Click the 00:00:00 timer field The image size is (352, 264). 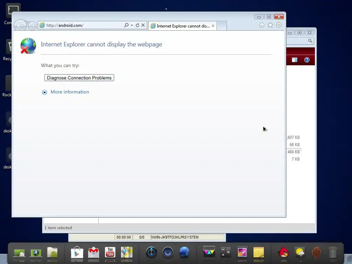pyautogui.click(x=124, y=237)
